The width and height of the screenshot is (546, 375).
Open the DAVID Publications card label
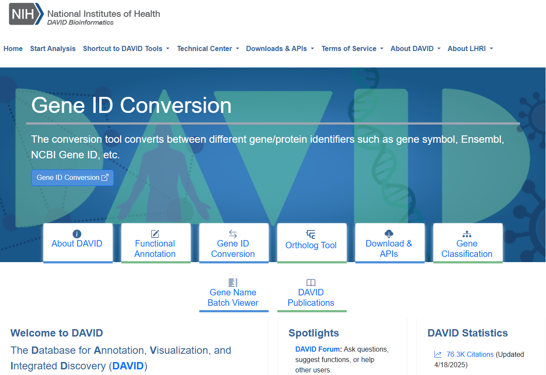point(311,298)
